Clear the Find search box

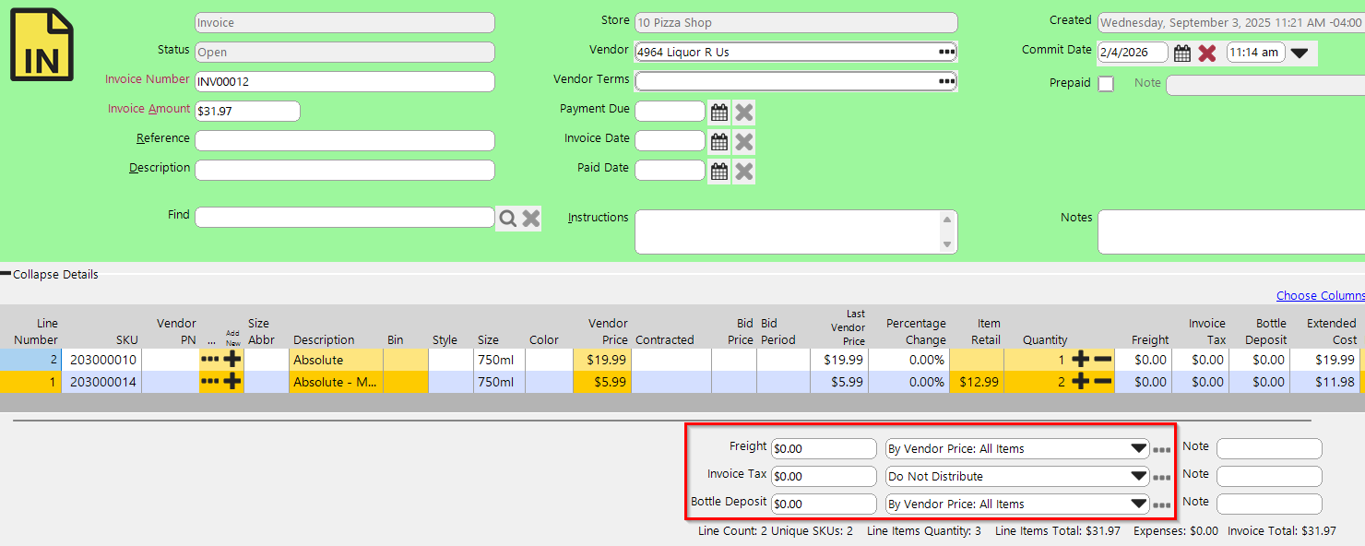click(x=530, y=219)
